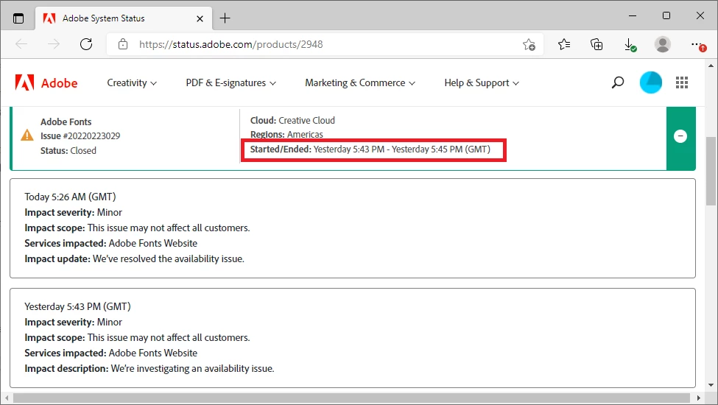Viewport: 718px width, 405px height.
Task: Add this page to favorites
Action: (x=529, y=44)
